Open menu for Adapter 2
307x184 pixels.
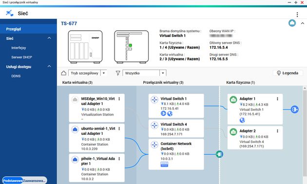[x=277, y=131]
